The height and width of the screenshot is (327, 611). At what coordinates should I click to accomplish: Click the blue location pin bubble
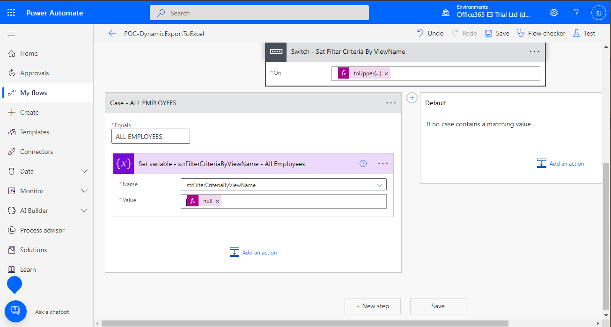(15, 284)
